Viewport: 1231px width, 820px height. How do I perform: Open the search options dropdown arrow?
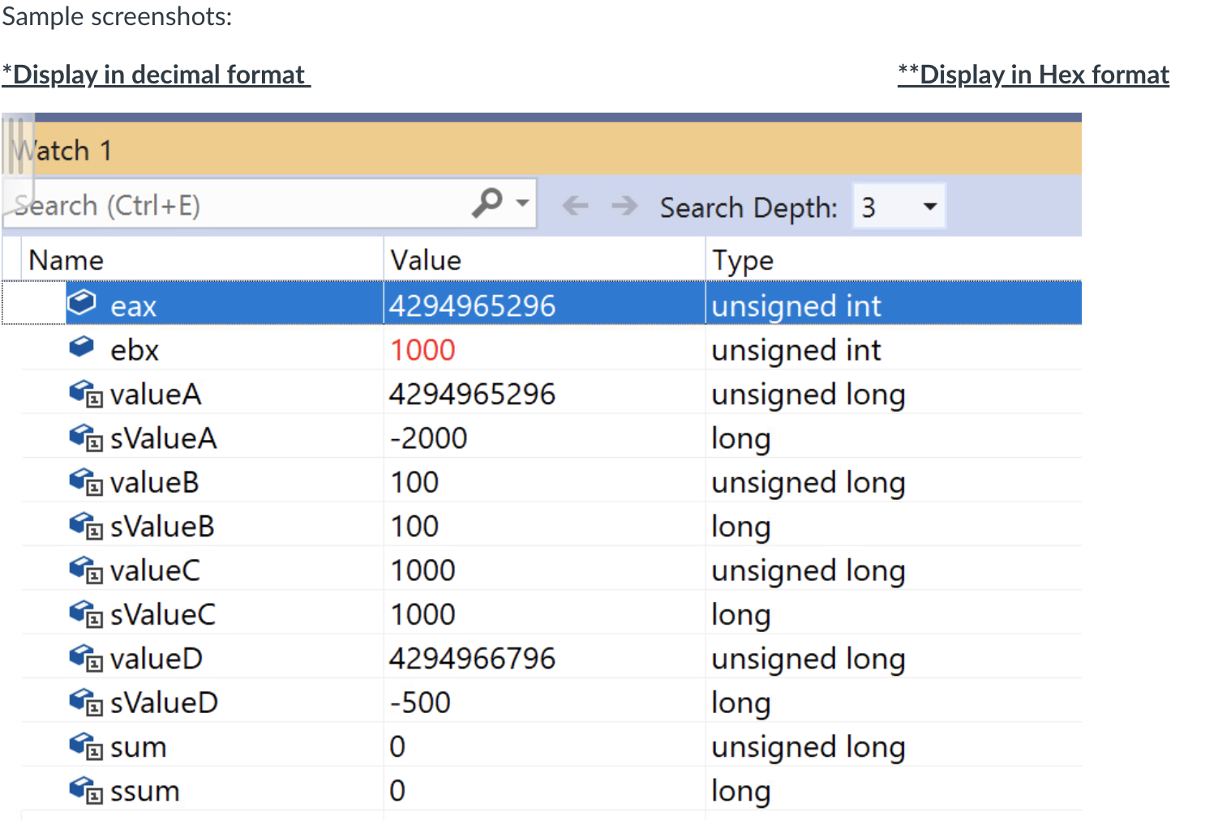click(522, 204)
